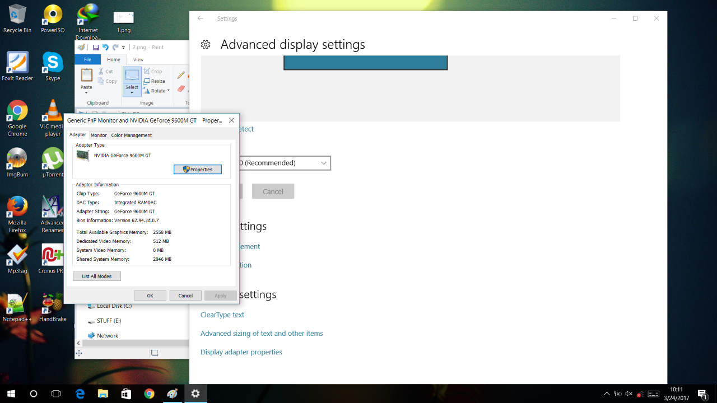This screenshot has width=717, height=403.
Task: Click the List All Modes button
Action: point(97,276)
